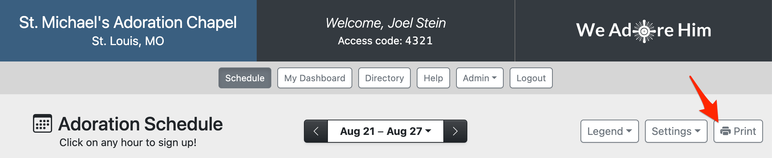Expand the Admin menu
Screen dimensions: 772x158
[479, 78]
